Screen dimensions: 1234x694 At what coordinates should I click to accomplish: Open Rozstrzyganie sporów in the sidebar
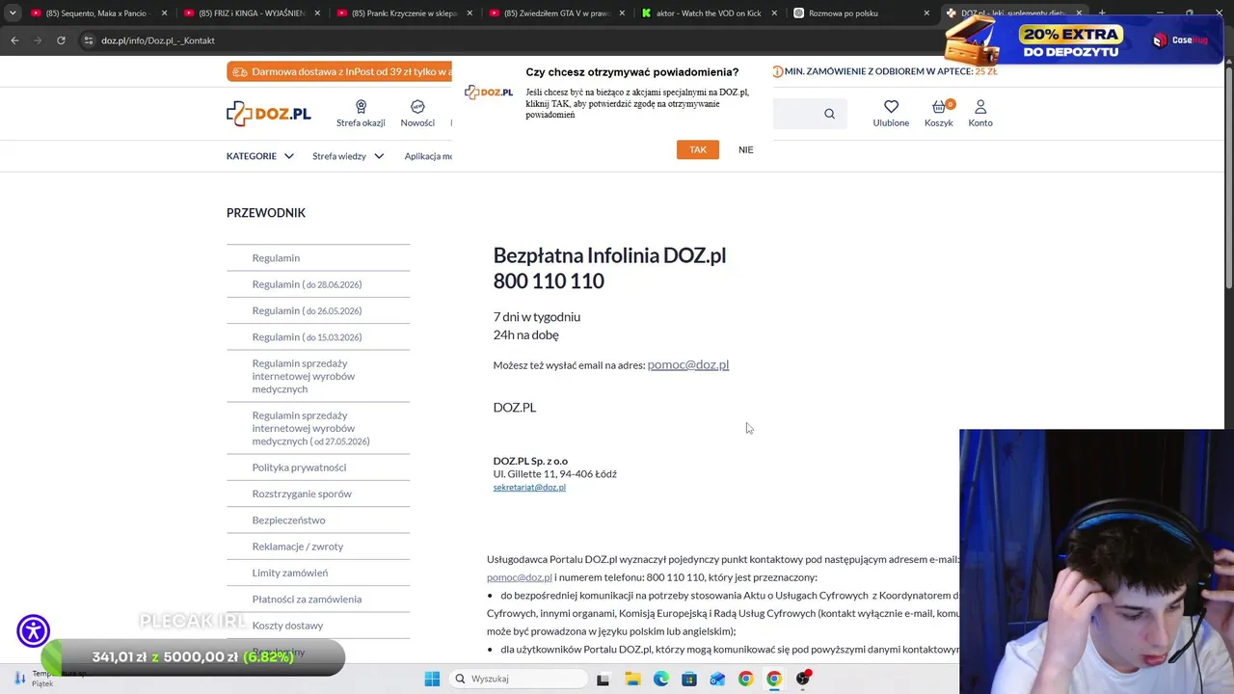pyautogui.click(x=302, y=494)
